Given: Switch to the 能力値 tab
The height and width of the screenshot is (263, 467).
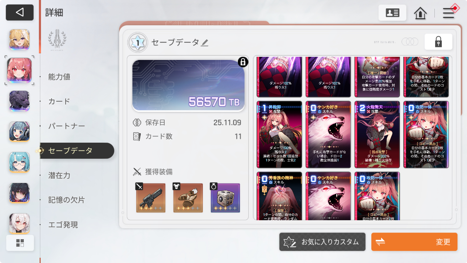Looking at the screenshot, I should [x=59, y=77].
